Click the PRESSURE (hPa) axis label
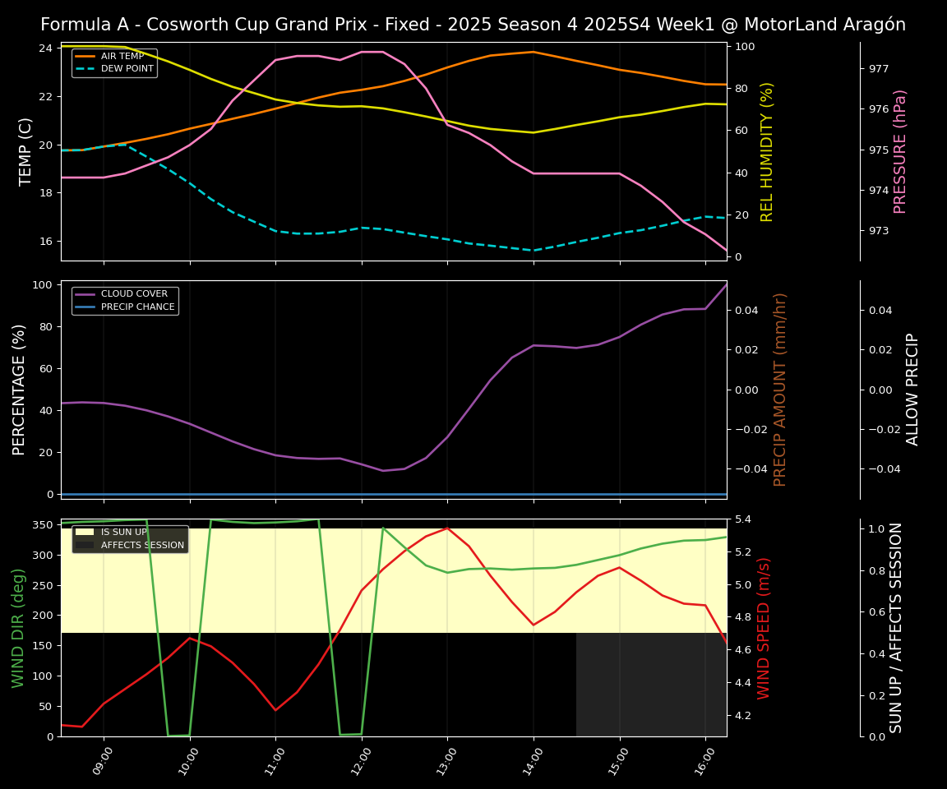Image resolution: width=947 pixels, height=789 pixels. [x=900, y=151]
